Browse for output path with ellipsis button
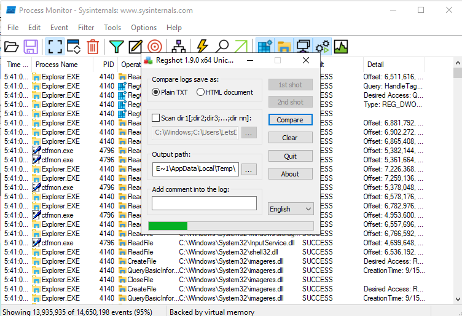The width and height of the screenshot is (462, 316). (x=249, y=170)
